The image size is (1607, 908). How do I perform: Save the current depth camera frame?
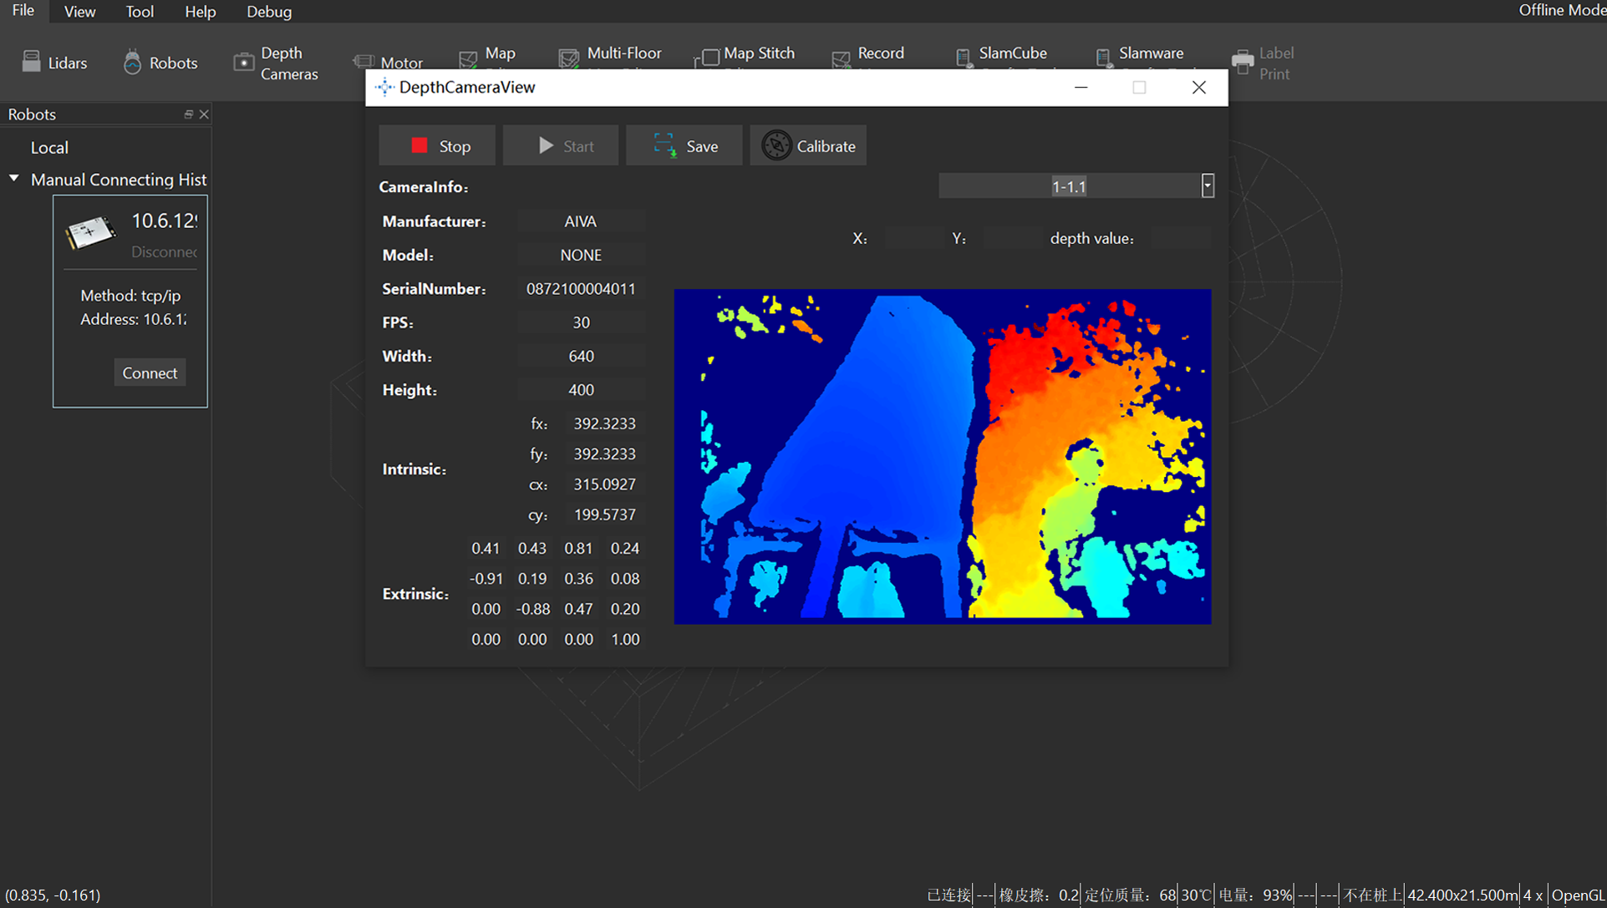(684, 145)
